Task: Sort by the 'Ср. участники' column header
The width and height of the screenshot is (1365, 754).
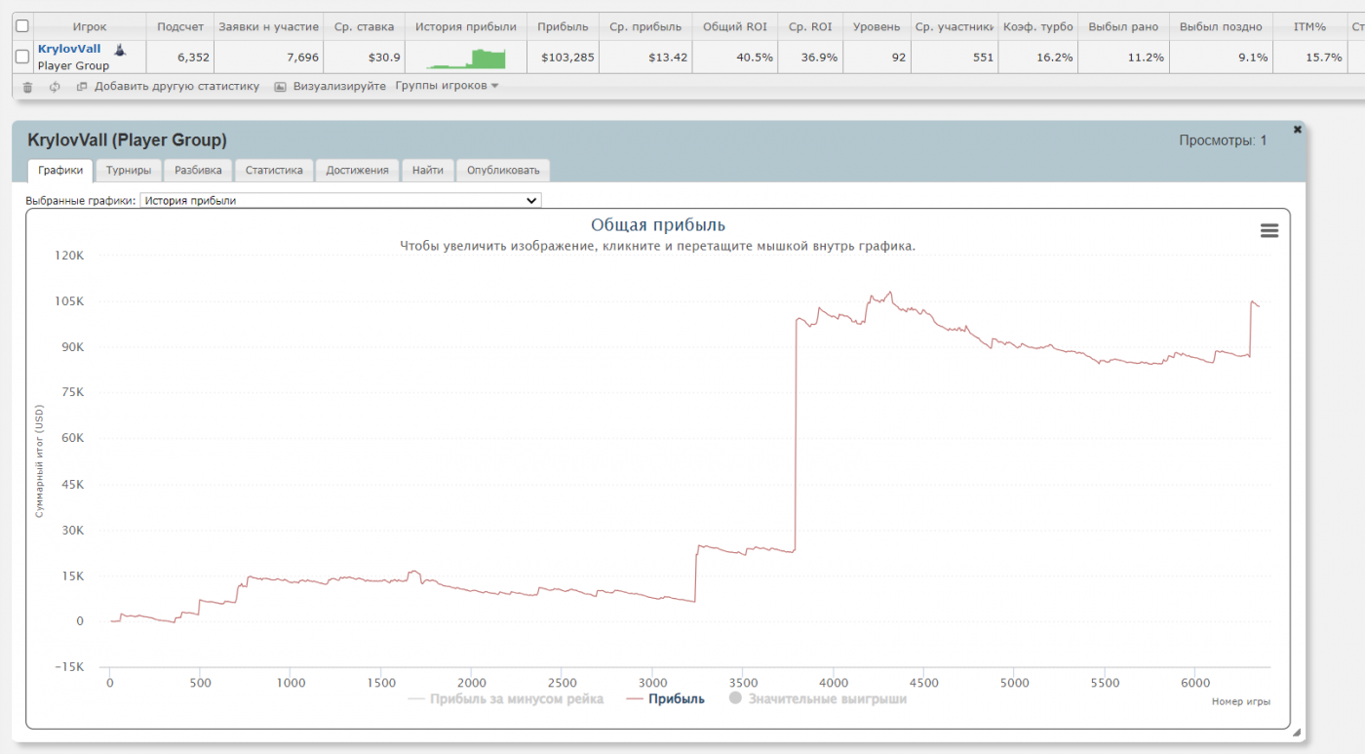Action: coord(955,26)
